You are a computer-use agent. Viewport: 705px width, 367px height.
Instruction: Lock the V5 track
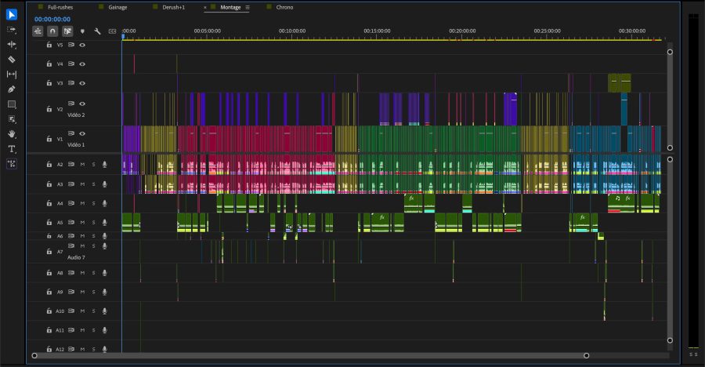49,45
